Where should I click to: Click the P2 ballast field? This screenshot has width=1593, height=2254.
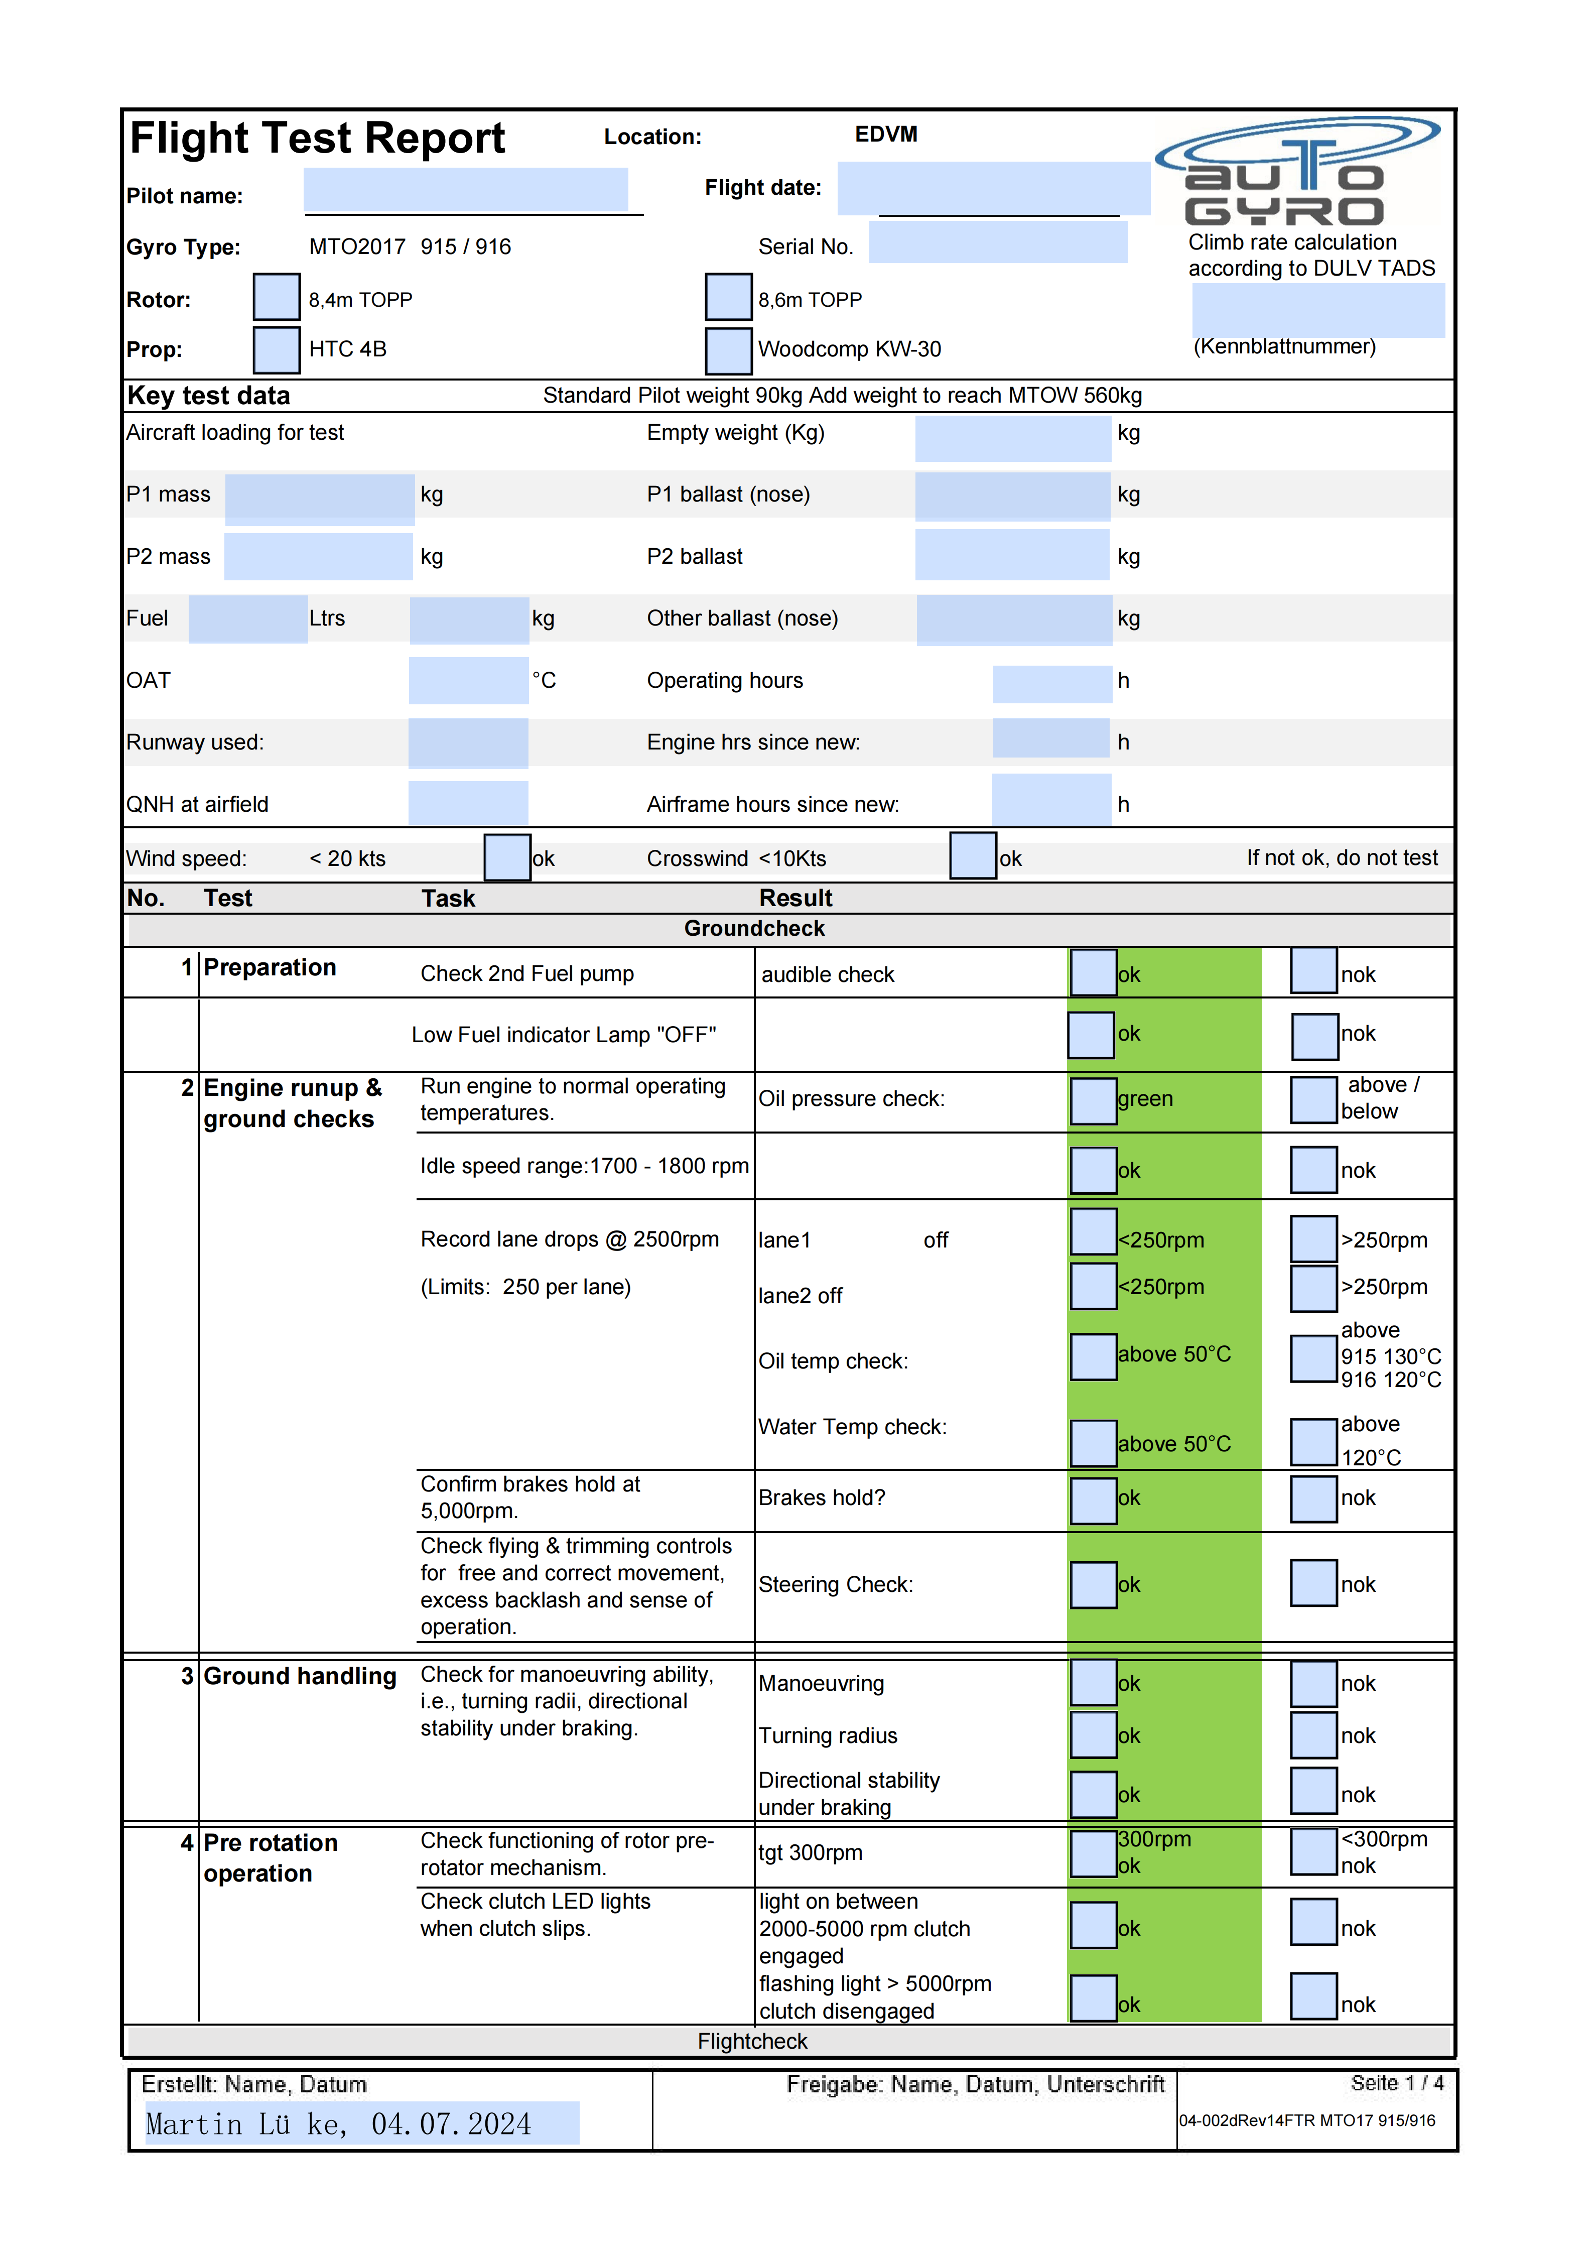[x=1013, y=555]
